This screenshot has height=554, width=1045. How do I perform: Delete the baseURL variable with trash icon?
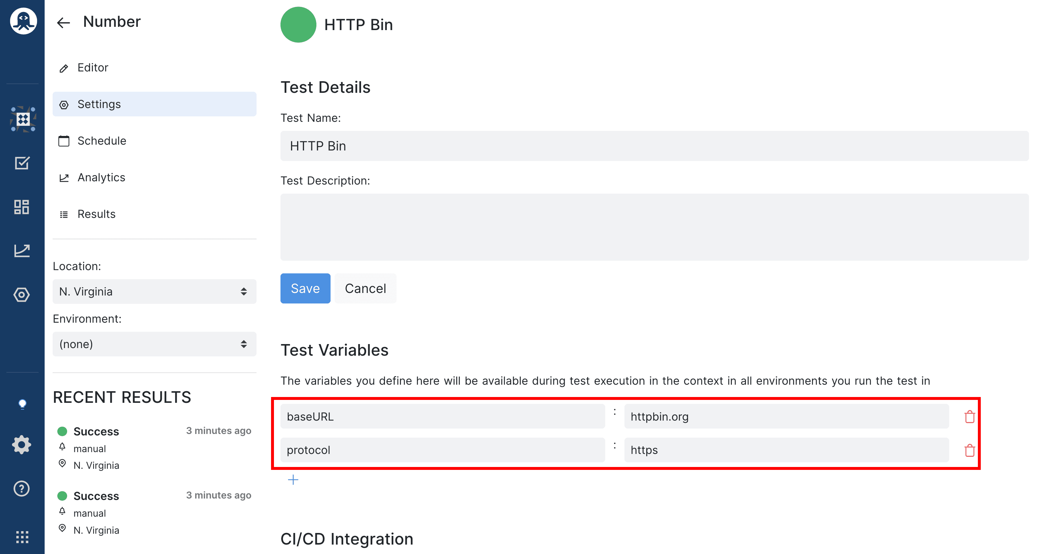[970, 416]
